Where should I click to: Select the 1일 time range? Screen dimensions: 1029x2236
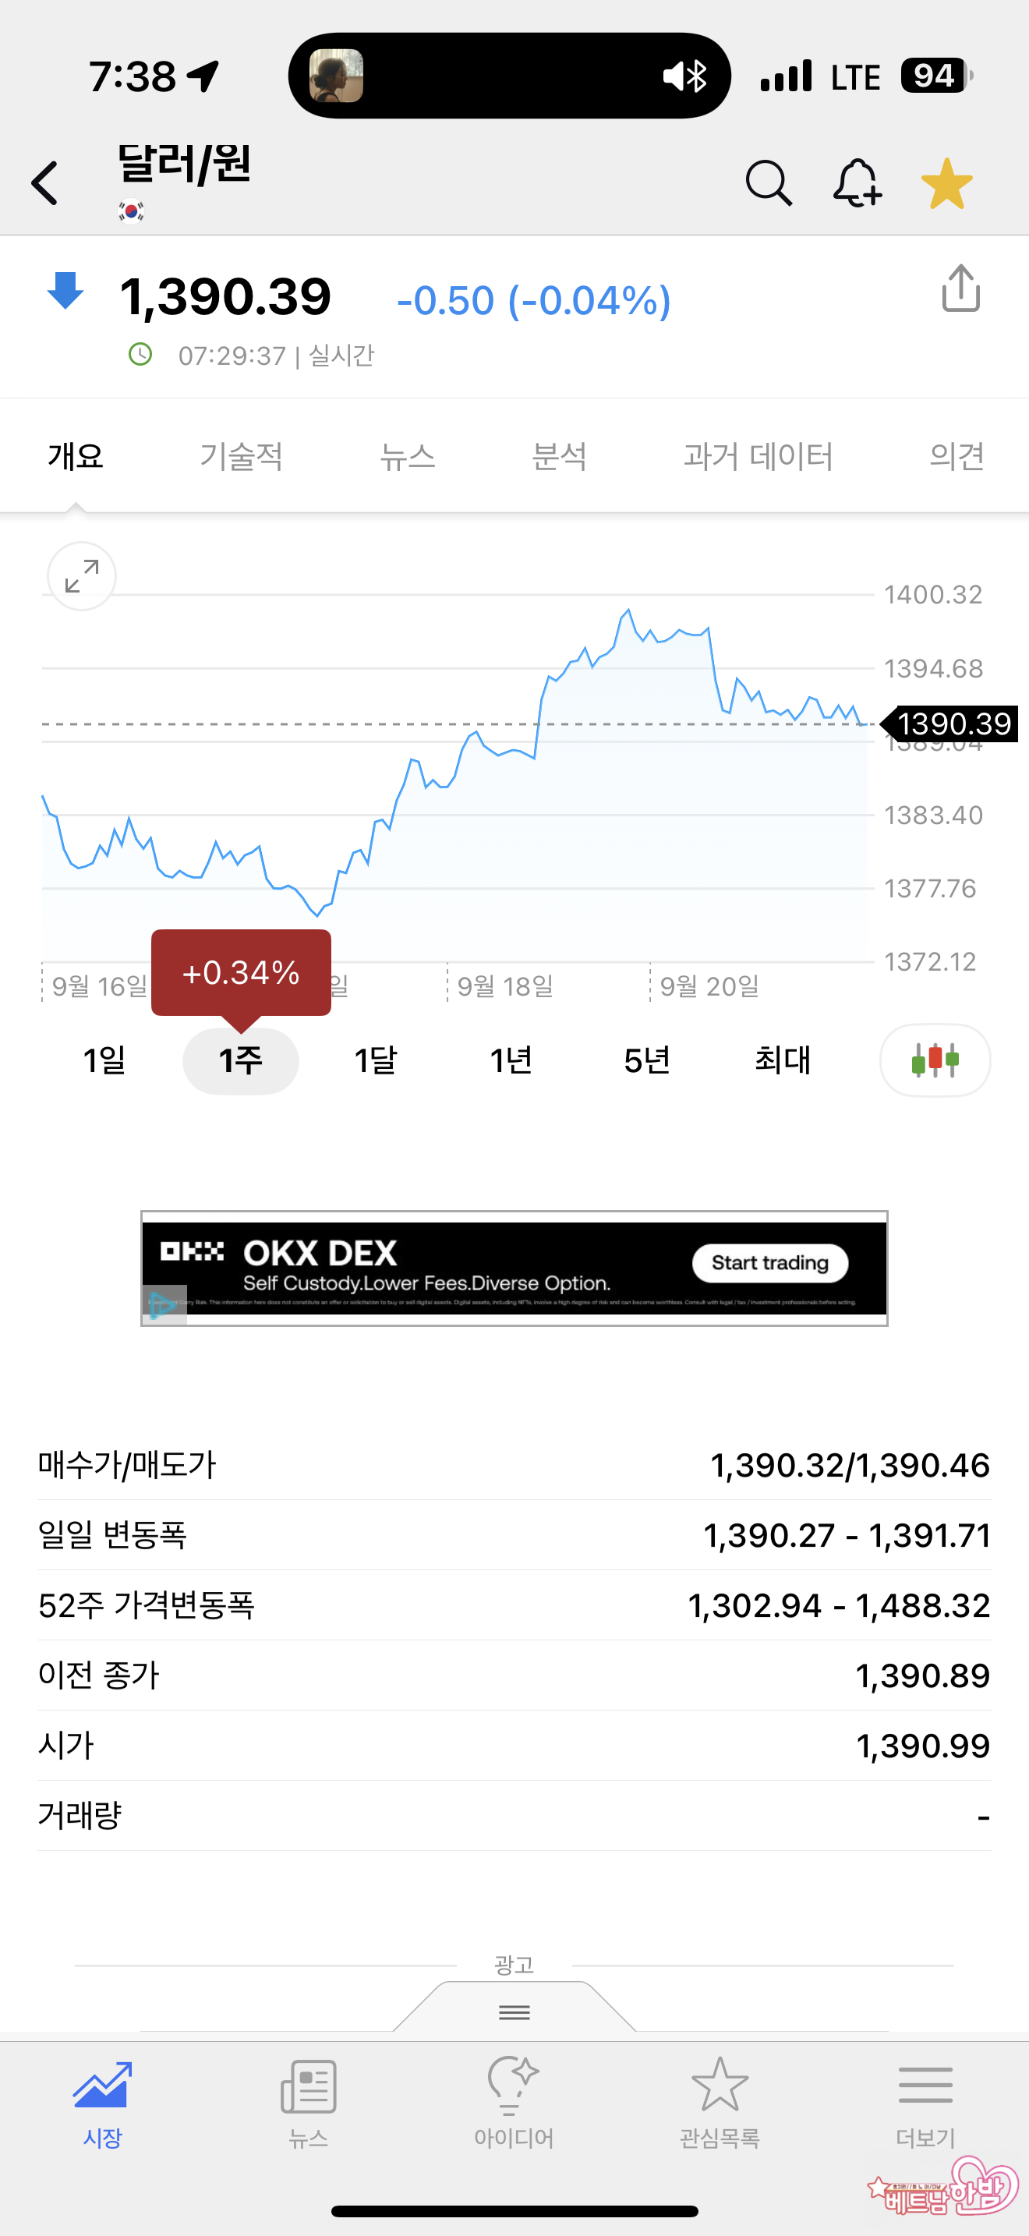click(104, 1060)
